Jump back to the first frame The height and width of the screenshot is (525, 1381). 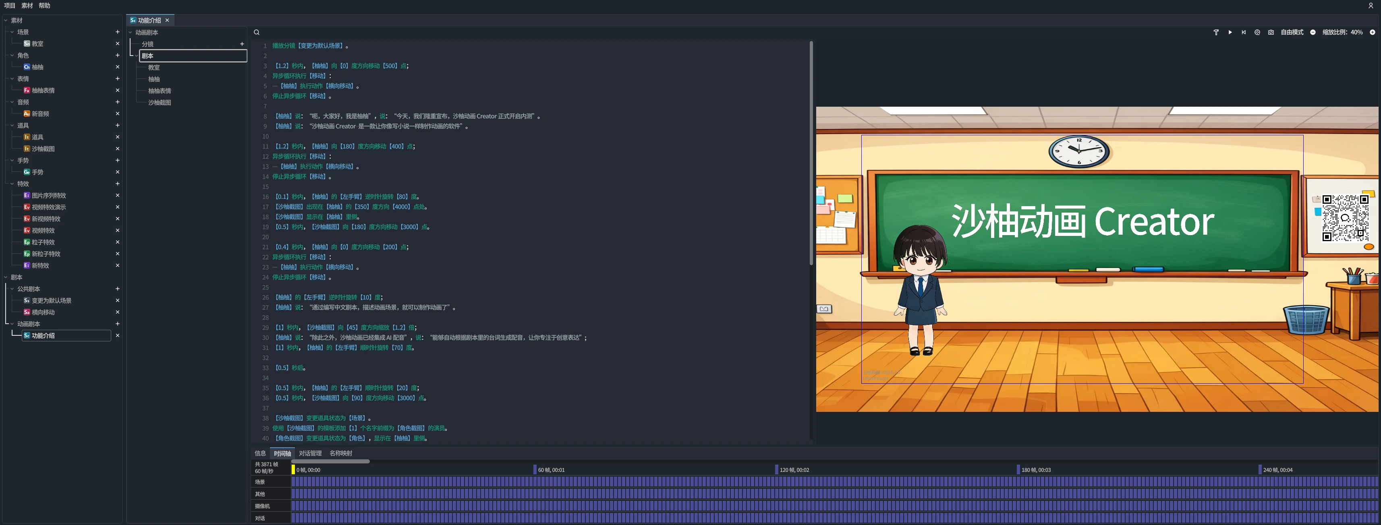(x=1244, y=32)
